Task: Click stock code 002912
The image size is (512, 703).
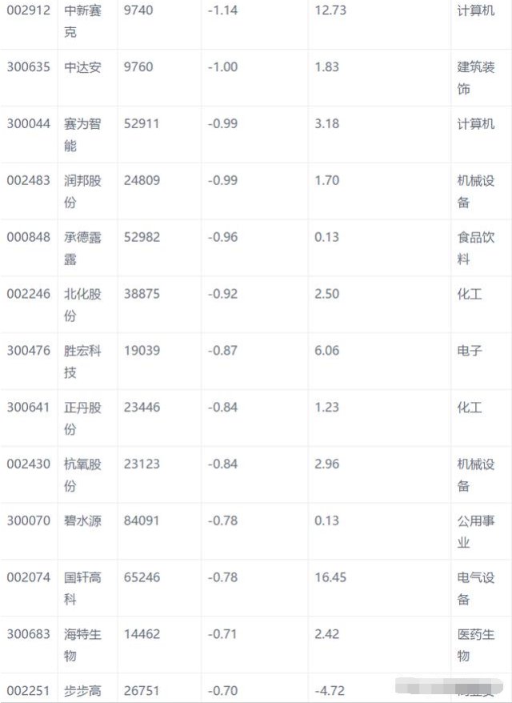Action: coord(29,11)
